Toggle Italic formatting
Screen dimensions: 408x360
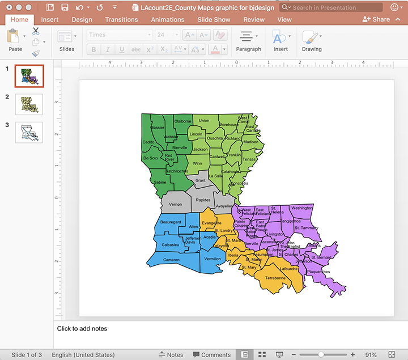click(x=108, y=49)
